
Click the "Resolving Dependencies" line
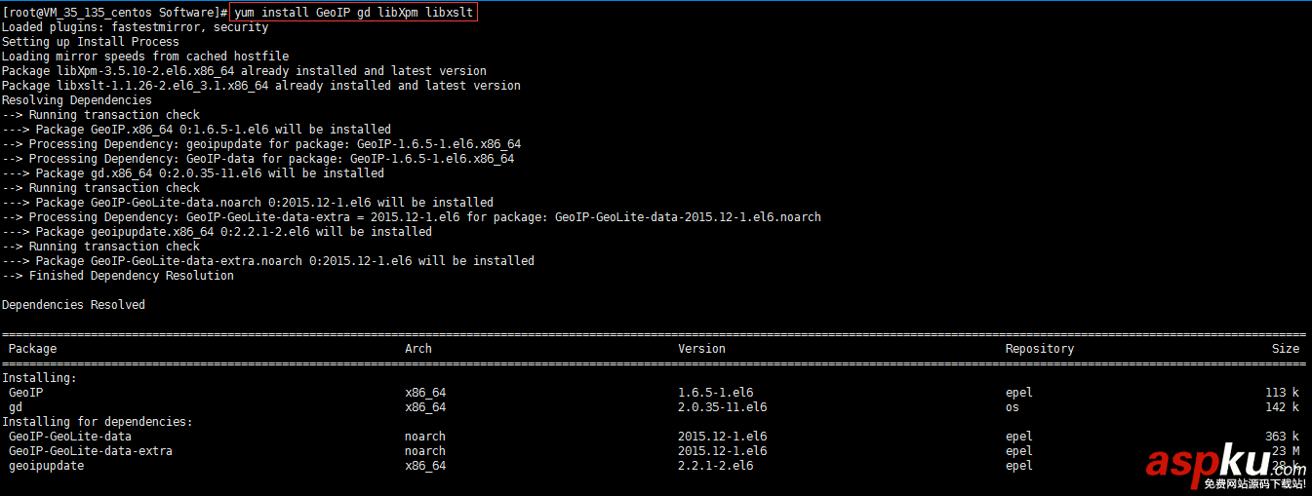[77, 100]
